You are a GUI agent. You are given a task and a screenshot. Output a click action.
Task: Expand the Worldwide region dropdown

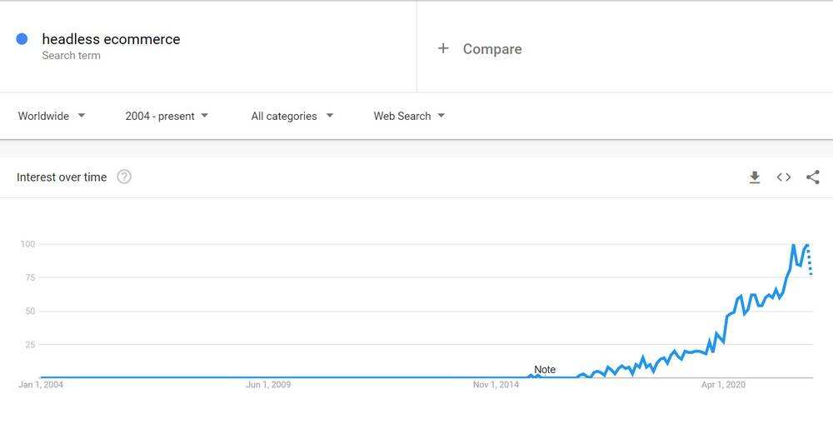(x=52, y=116)
